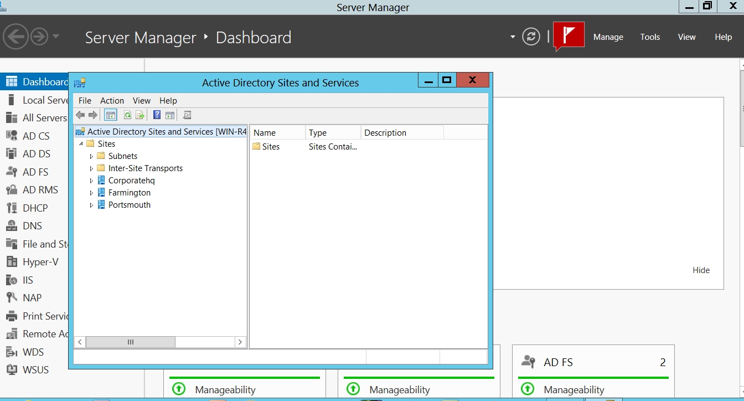Click the Sites folder icon in right pane list

[x=256, y=147]
